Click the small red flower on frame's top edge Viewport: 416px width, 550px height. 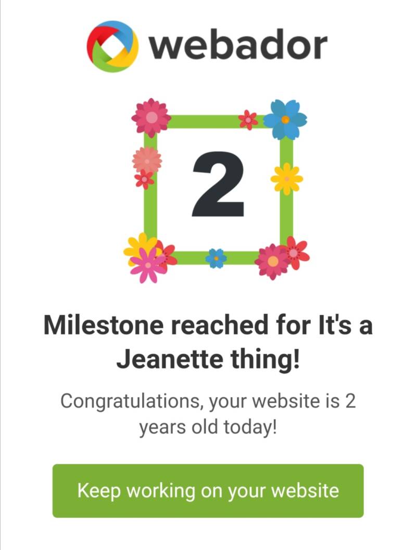(248, 120)
